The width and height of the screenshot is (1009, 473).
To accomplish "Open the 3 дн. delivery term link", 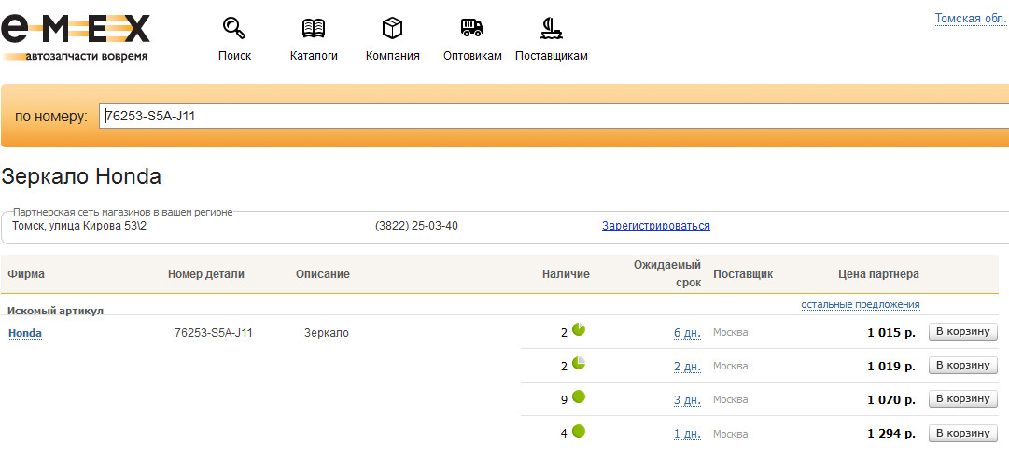I will coord(687,399).
